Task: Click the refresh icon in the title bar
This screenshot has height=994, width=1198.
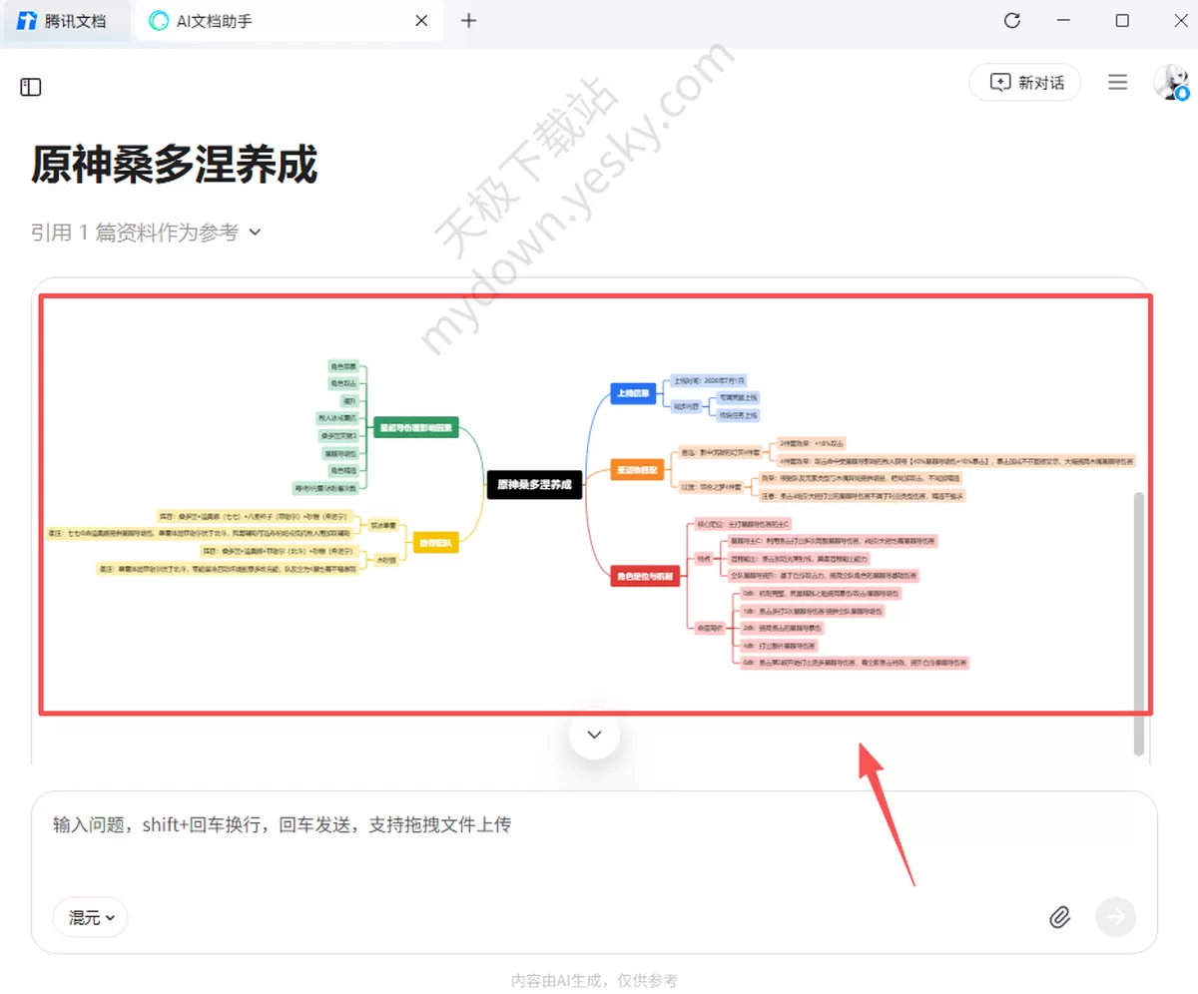Action: pyautogui.click(x=1011, y=21)
